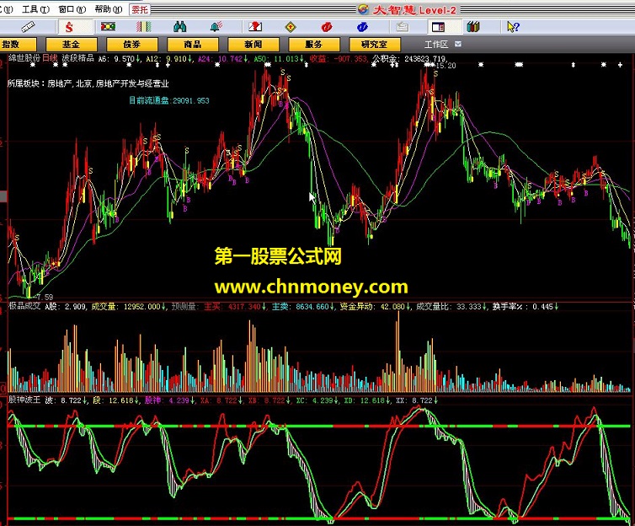This screenshot has width=635, height=526.
Task: Click the 服务 button
Action: coord(314,44)
